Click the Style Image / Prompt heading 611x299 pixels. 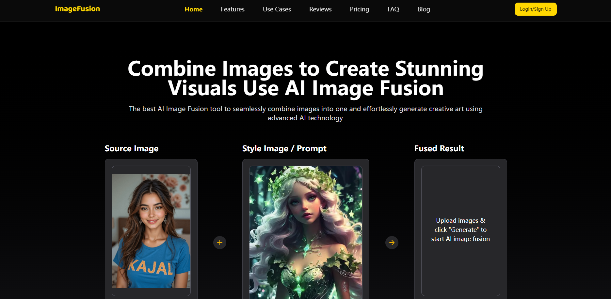[x=284, y=148]
